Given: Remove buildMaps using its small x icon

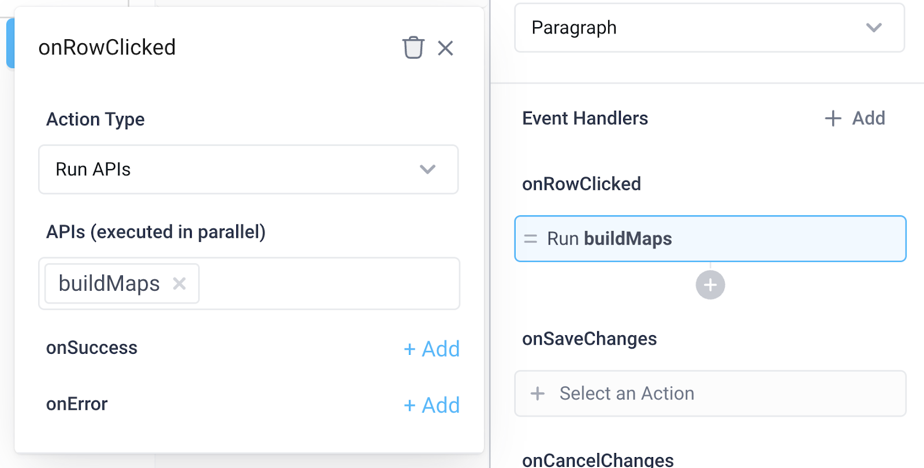Looking at the screenshot, I should pos(179,283).
